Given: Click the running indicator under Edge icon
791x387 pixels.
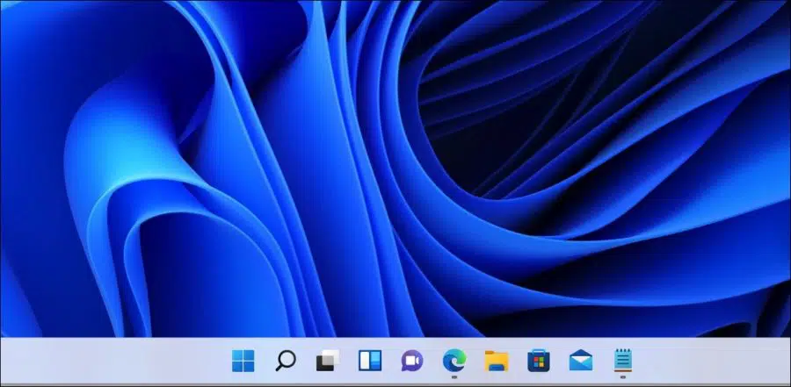Looking at the screenshot, I should (x=454, y=376).
